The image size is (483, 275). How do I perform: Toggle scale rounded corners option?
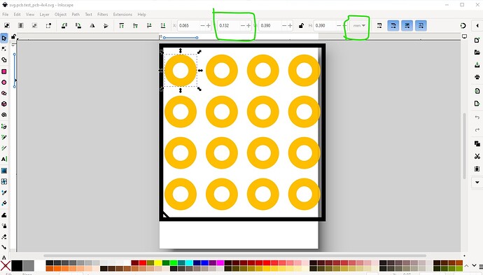[x=393, y=26]
